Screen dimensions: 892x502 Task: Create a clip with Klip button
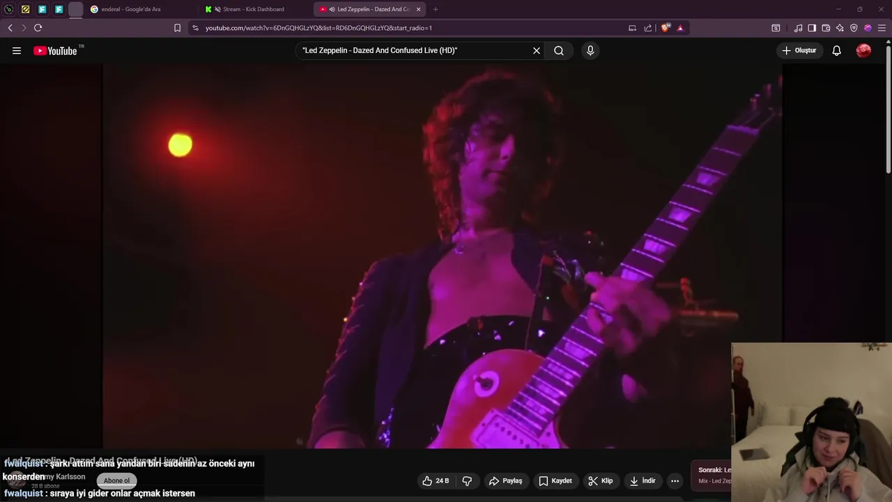[x=601, y=480]
